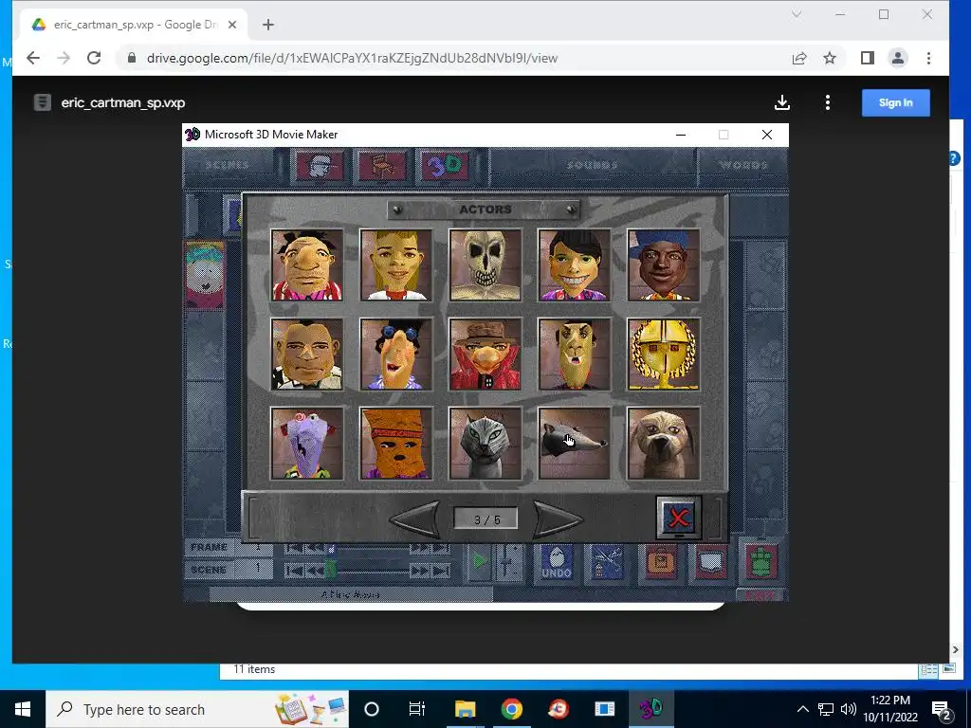
Task: Pick the gray rat actor
Action: 574,444
